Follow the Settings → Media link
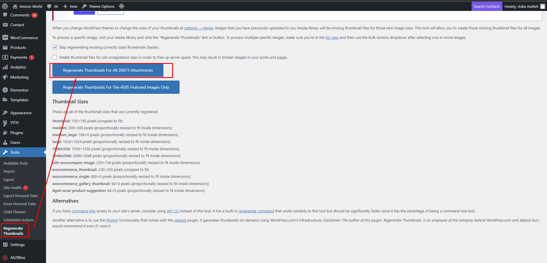The height and width of the screenshot is (263, 547). click(199, 28)
